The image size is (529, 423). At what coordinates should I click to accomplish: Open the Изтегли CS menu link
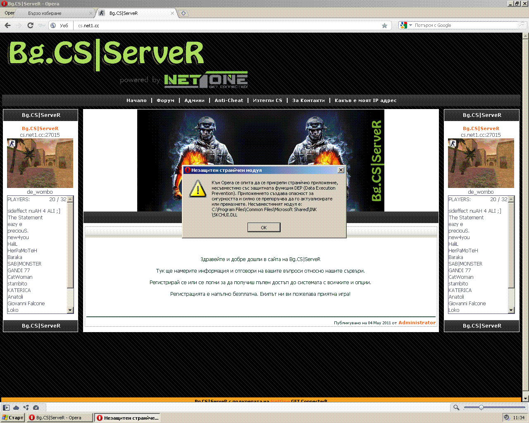267,100
